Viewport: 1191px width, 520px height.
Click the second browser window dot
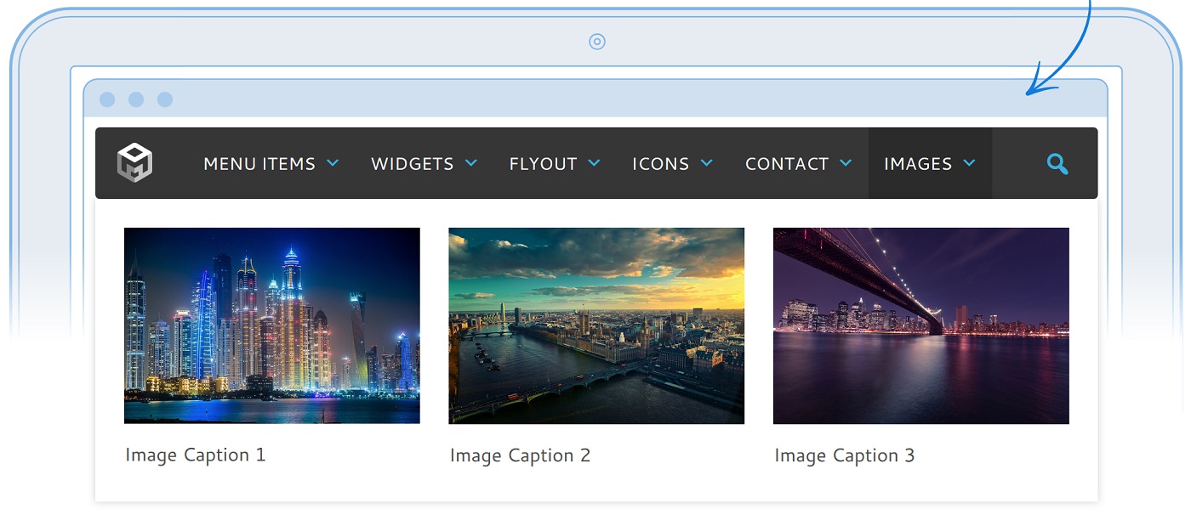tap(136, 99)
